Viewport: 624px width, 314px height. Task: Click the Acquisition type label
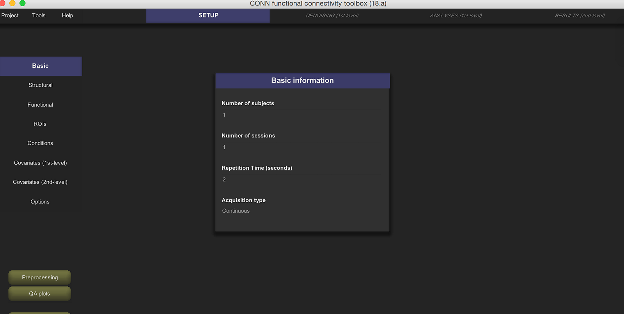click(x=244, y=200)
